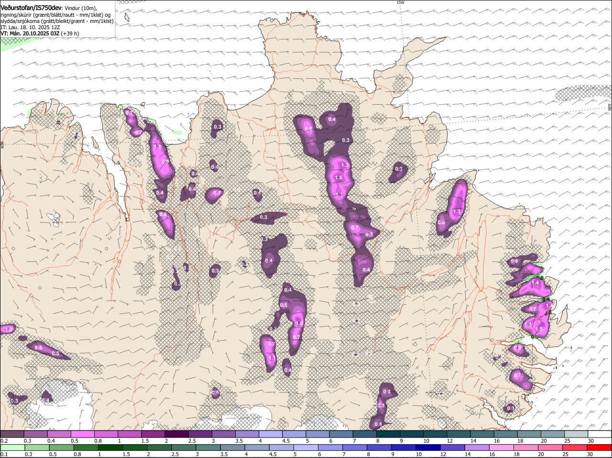Click the 15W longitude label
612x458 pixels.
401,2
